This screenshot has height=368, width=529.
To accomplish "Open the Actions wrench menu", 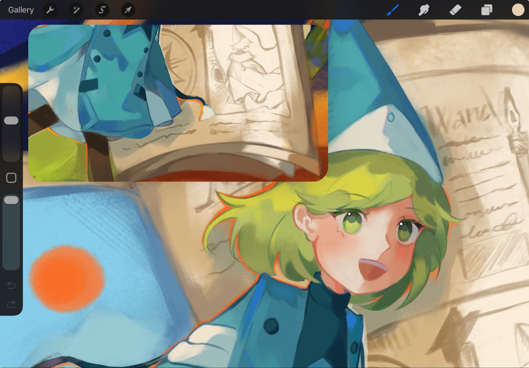I will 51,10.
